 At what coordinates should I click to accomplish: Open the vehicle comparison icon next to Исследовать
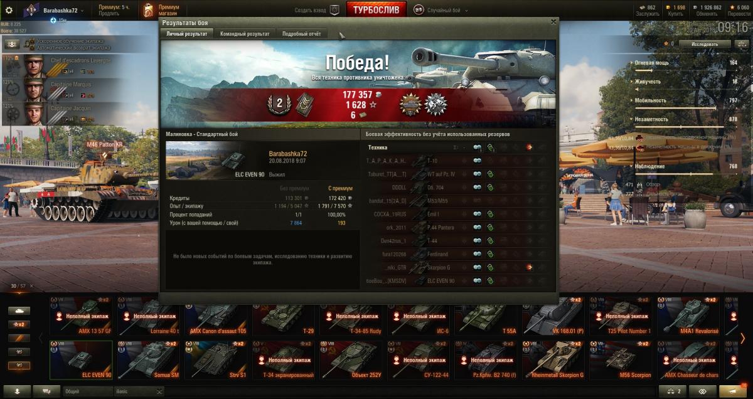741,44
